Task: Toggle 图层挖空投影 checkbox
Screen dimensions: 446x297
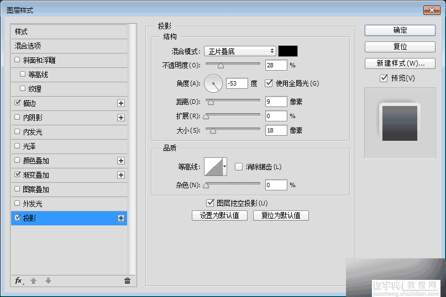Action: coord(210,203)
